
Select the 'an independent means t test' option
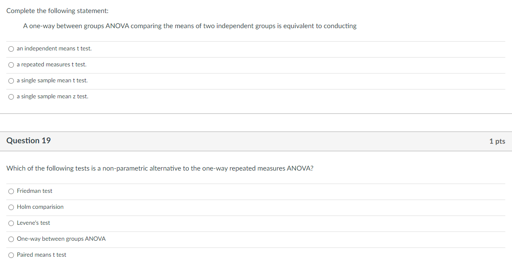11,48
